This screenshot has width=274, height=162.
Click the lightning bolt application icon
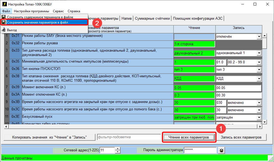[4, 4]
